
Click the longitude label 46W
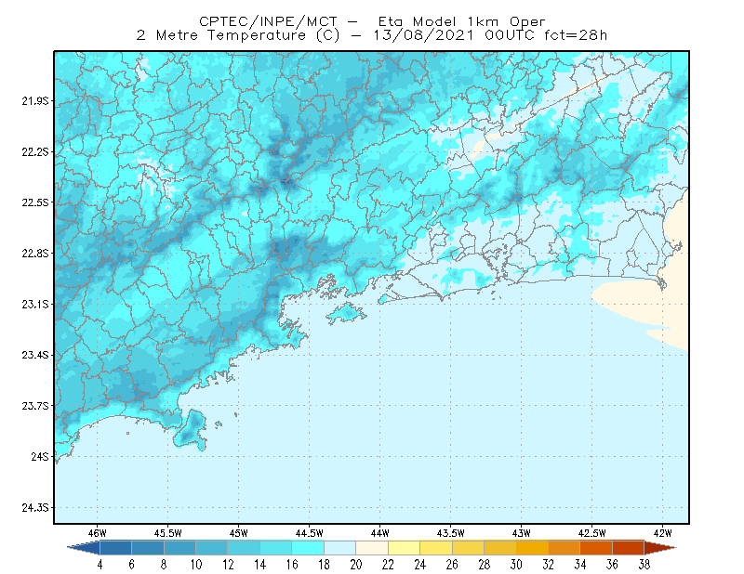coord(98,533)
